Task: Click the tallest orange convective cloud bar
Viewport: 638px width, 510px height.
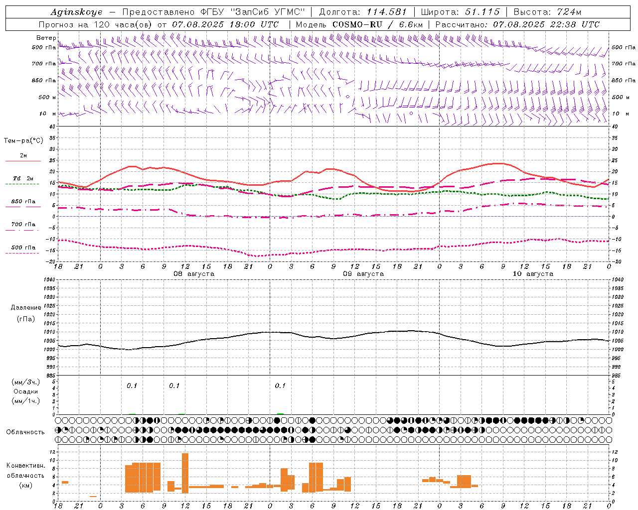Action: [185, 473]
